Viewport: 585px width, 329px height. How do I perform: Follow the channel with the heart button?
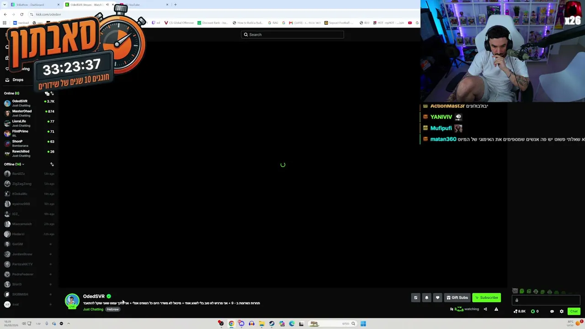tap(437, 298)
